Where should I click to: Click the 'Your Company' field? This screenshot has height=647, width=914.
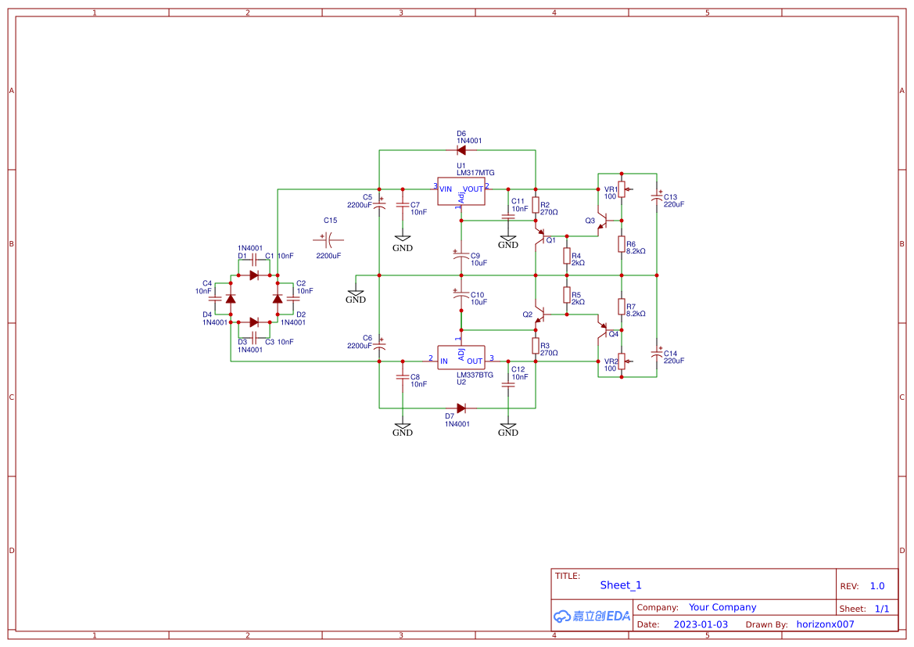[x=722, y=607]
